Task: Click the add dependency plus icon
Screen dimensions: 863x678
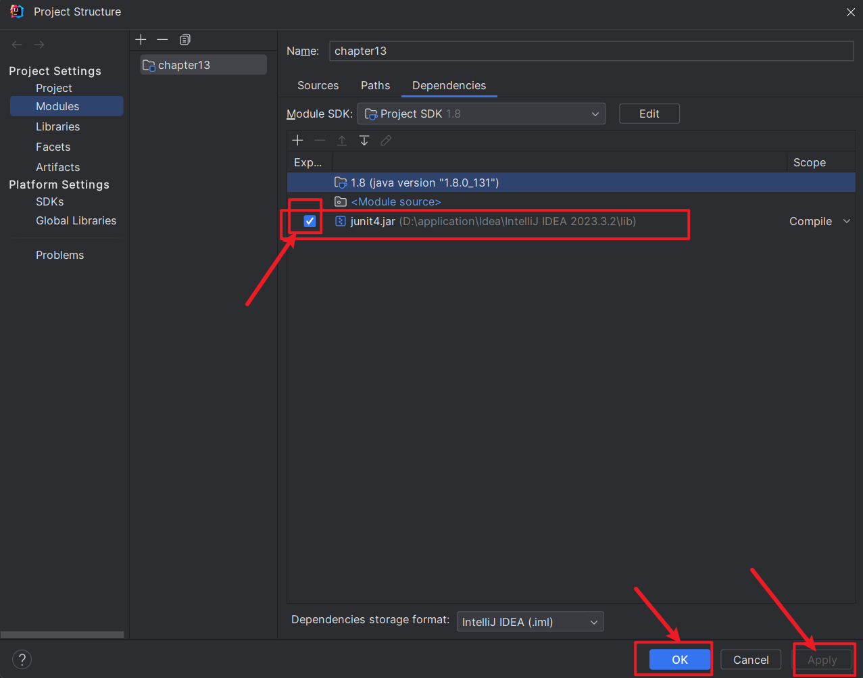Action: point(297,140)
